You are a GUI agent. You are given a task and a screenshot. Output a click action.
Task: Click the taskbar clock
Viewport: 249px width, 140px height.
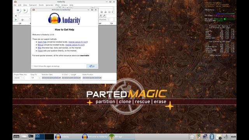[x=233, y=136]
